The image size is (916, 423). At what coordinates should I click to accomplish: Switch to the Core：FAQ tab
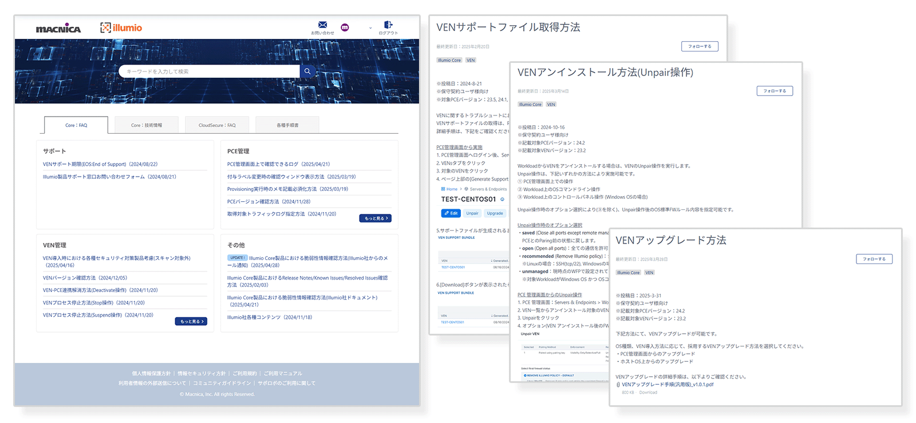click(76, 125)
